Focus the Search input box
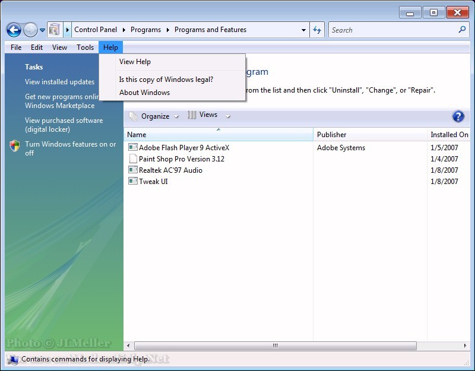 click(393, 30)
